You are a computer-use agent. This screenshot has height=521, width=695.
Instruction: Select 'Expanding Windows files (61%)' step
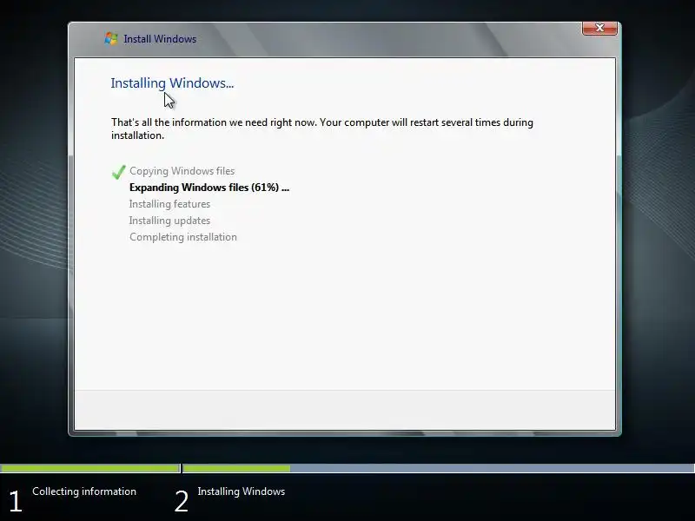coord(209,188)
